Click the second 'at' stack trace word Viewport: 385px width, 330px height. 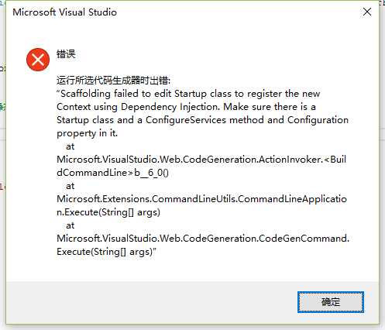click(x=70, y=186)
